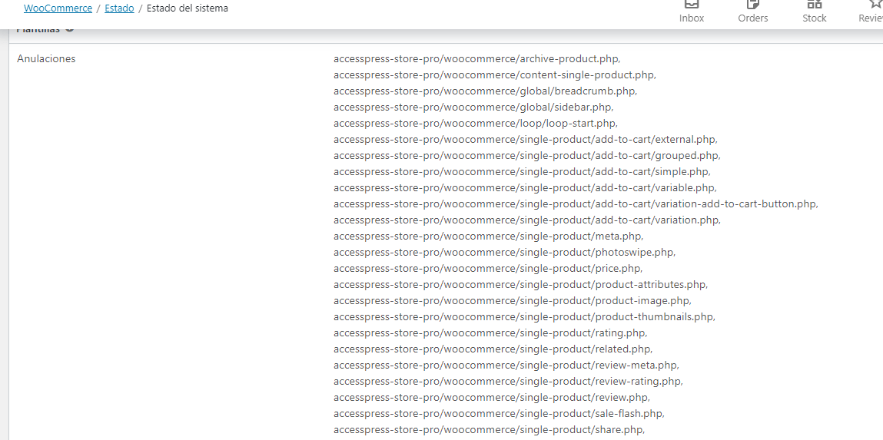Select the product-thumbnails.php override path
This screenshot has width=883, height=440.
(x=525, y=317)
